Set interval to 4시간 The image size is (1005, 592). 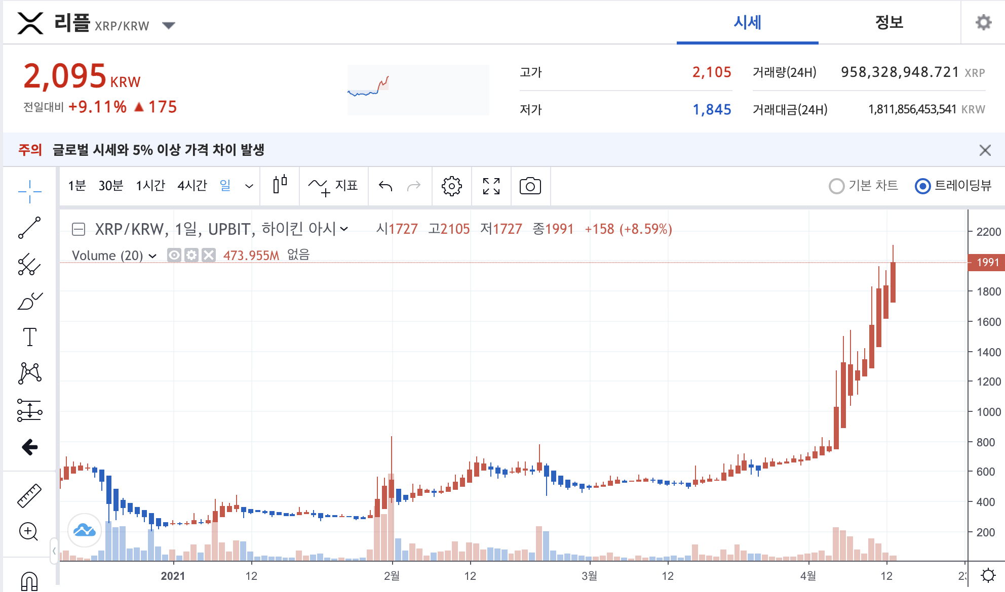[192, 186]
